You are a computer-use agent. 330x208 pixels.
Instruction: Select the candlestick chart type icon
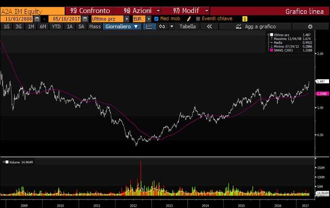(x=162, y=26)
